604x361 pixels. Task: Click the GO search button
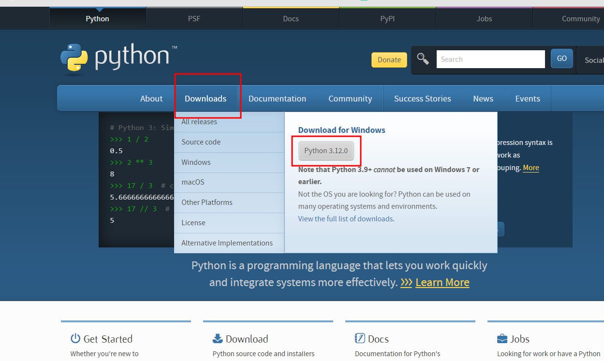(562, 58)
